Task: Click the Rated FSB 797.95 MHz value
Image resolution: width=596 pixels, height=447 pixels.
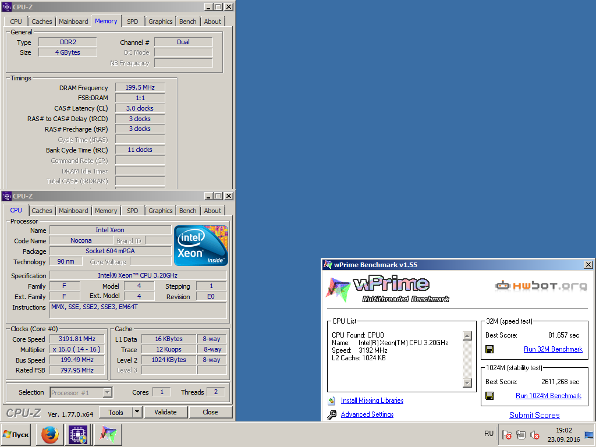Action: coord(77,370)
